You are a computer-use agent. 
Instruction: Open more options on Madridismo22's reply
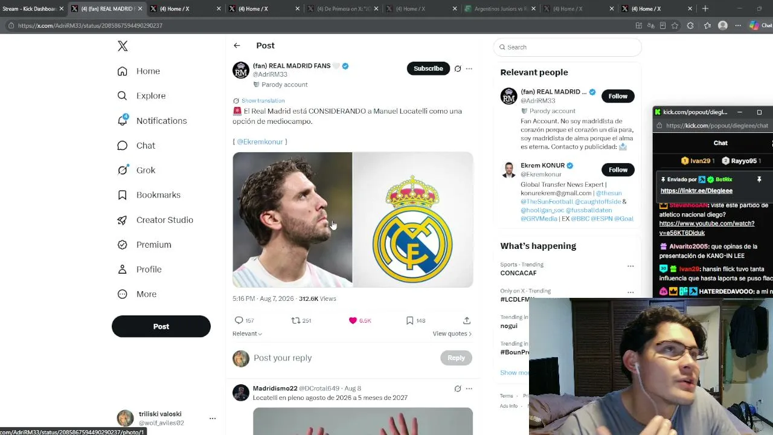click(x=469, y=388)
